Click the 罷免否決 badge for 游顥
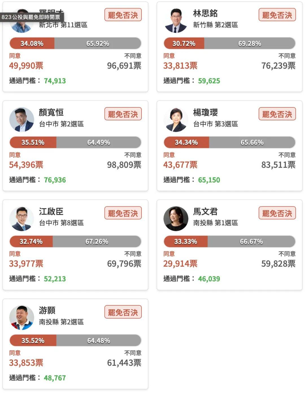The image size is (305, 395). 123,312
